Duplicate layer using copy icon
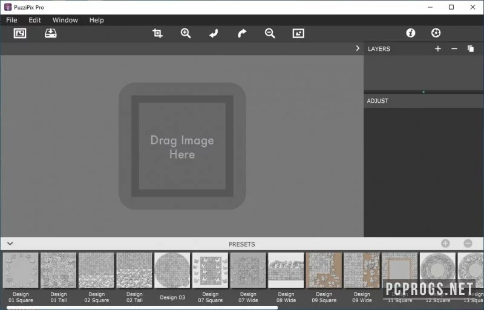The width and height of the screenshot is (484, 310). coord(471,49)
